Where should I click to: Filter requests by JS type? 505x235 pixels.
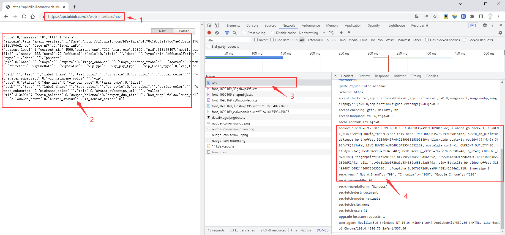click(x=327, y=40)
